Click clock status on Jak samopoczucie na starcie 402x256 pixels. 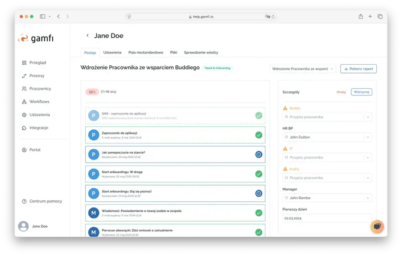tap(259, 154)
